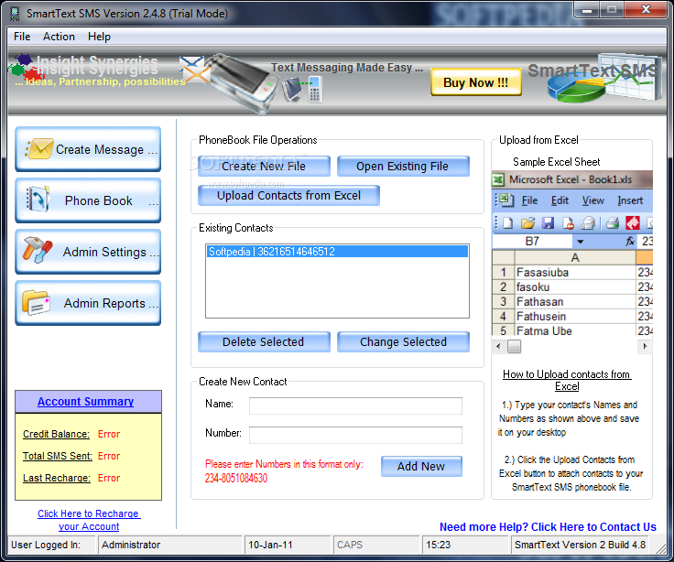Viewport: 674px width, 562px height.
Task: Open the Phone Book section
Action: pyautogui.click(x=88, y=200)
